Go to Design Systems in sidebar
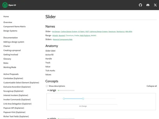 pos(10,31)
